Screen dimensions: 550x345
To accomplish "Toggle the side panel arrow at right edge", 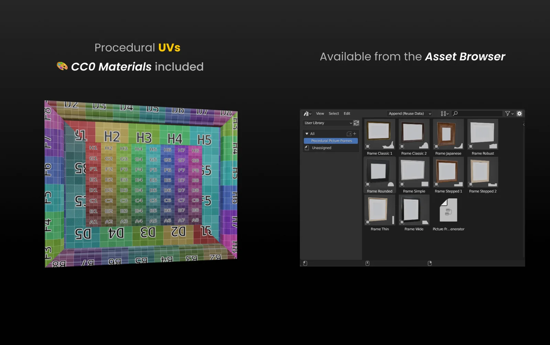I will pyautogui.click(x=524, y=125).
